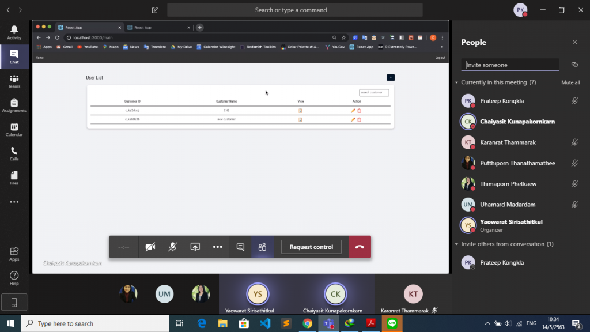
Task: Click the Invite someone input field
Action: coord(510,65)
